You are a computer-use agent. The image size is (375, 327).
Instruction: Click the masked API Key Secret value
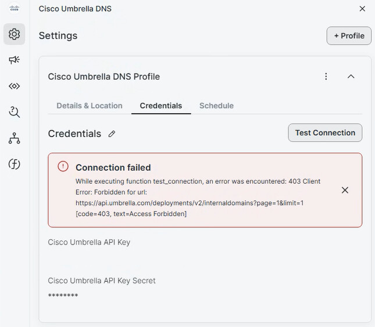tap(63, 296)
